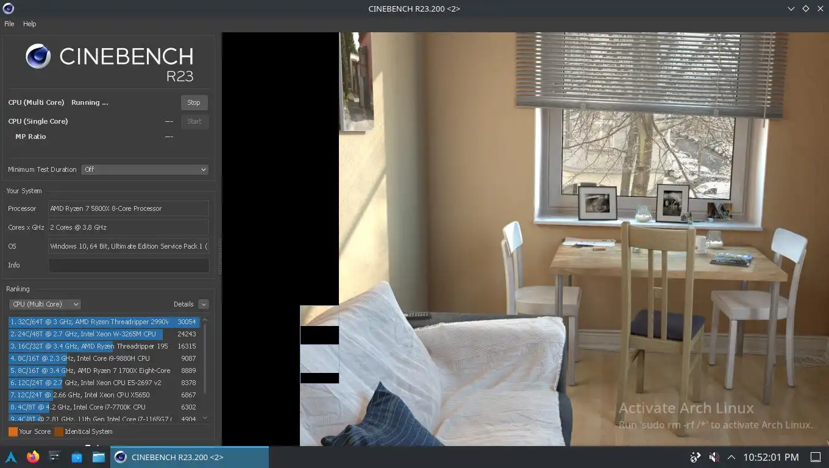This screenshot has height=468, width=829.
Task: Expand the ranking Details chevron button
Action: [204, 304]
